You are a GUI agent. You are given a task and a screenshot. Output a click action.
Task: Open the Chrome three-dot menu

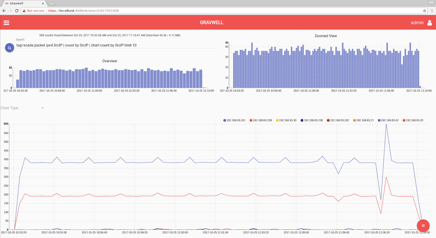pos(432,11)
